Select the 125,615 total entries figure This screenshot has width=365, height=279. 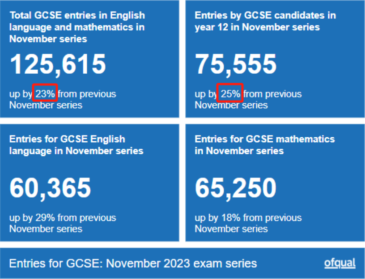tap(58, 64)
